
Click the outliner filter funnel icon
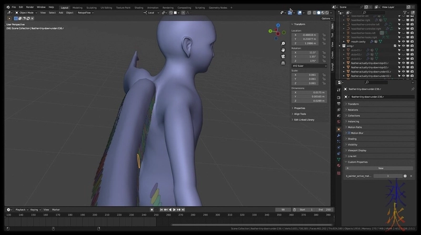tap(405, 12)
